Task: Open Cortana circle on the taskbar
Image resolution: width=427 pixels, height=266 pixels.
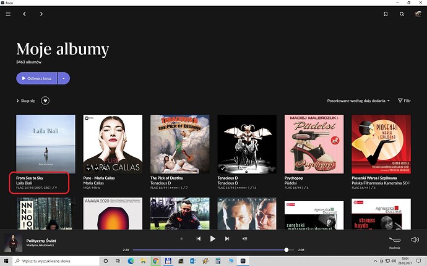Action: tap(106, 261)
